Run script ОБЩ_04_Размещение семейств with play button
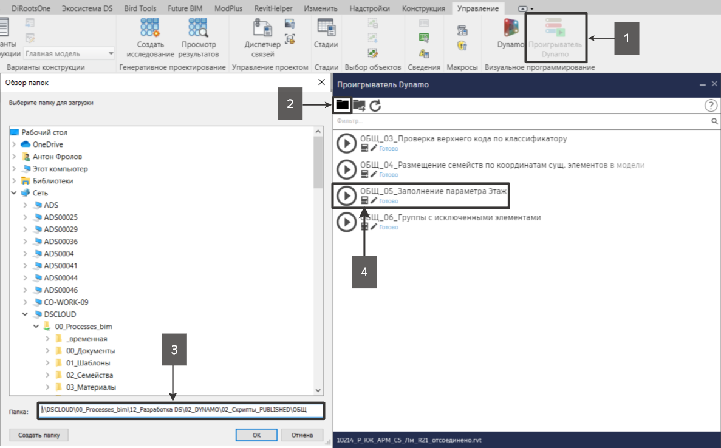The height and width of the screenshot is (448, 721). pyautogui.click(x=346, y=169)
